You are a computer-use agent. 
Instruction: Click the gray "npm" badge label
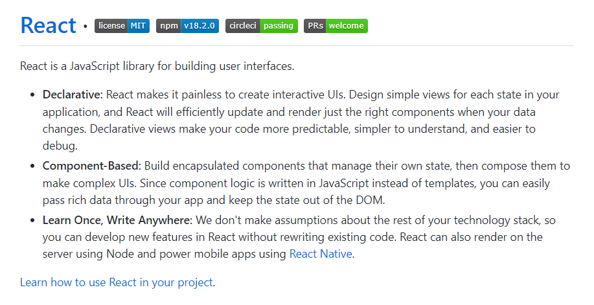tap(168, 26)
